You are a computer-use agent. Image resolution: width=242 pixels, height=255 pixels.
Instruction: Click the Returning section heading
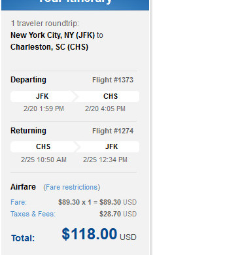[28, 131]
